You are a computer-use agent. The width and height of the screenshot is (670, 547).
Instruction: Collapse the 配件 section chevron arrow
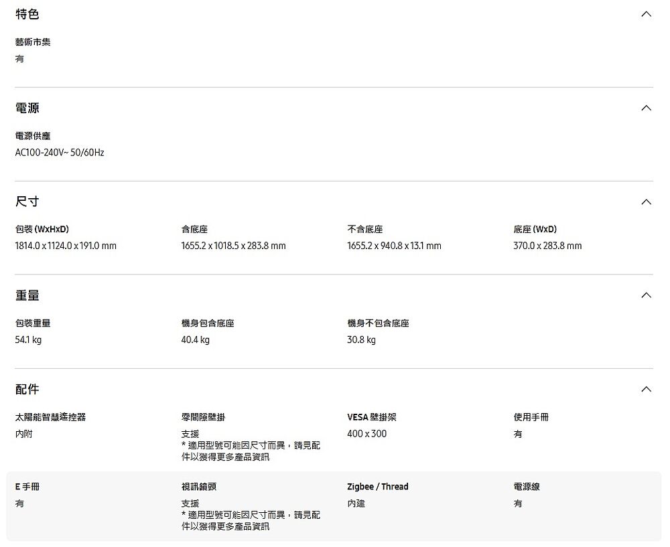(x=645, y=390)
